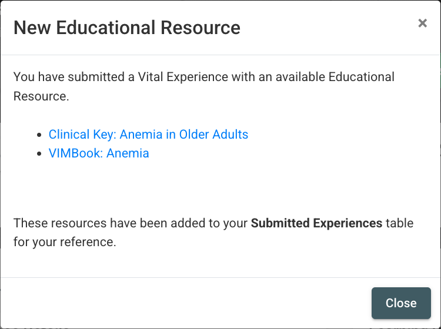Open the VIMBook: Anemia link

[99, 153]
